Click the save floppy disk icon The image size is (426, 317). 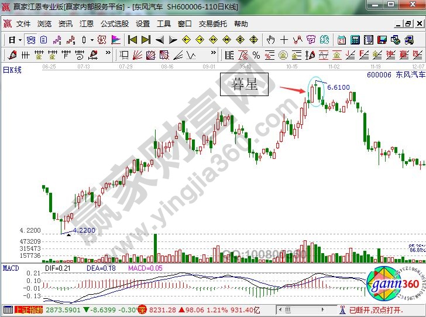click(x=383, y=40)
